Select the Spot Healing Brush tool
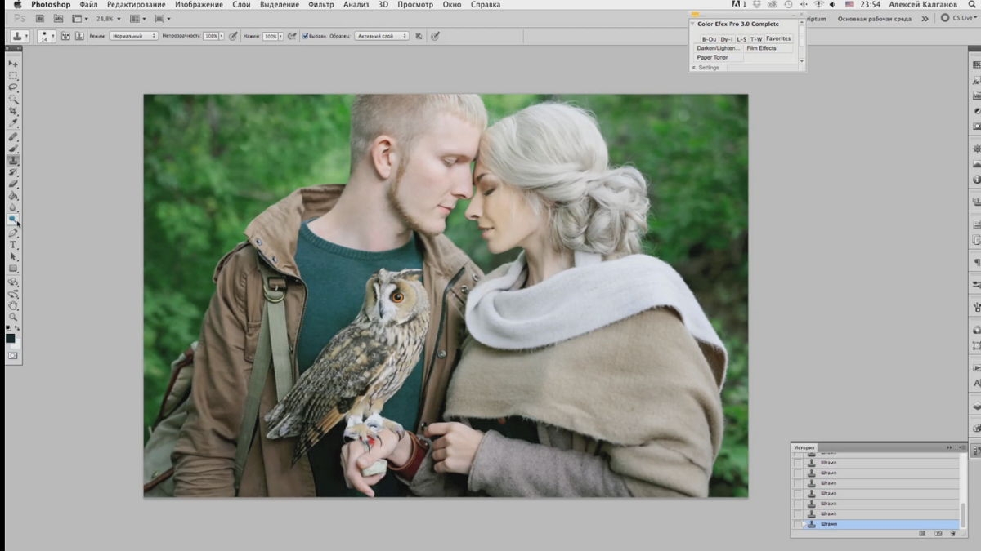The width and height of the screenshot is (981, 551). click(13, 136)
